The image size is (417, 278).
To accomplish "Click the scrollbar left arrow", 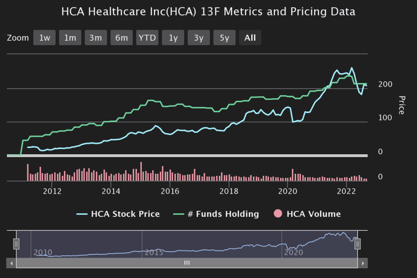I will tap(12, 263).
